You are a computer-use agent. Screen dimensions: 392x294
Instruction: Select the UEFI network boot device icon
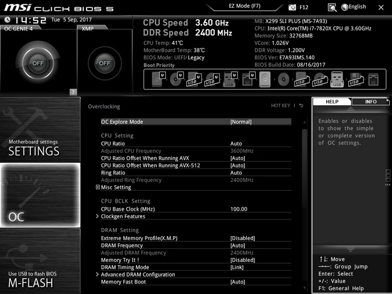[248, 79]
